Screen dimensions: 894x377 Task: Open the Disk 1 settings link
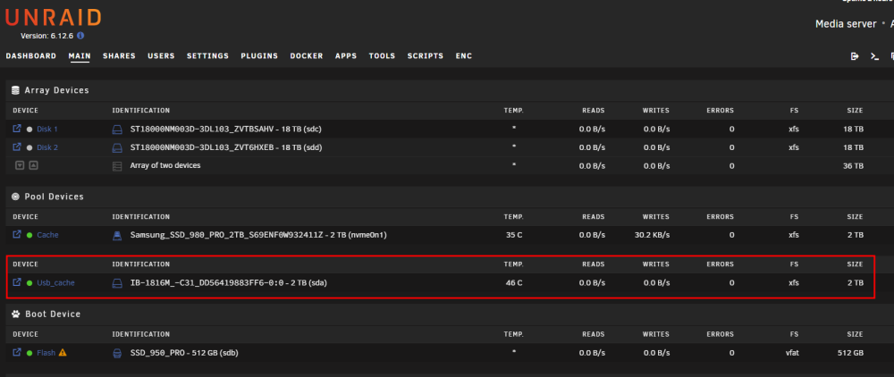point(47,130)
